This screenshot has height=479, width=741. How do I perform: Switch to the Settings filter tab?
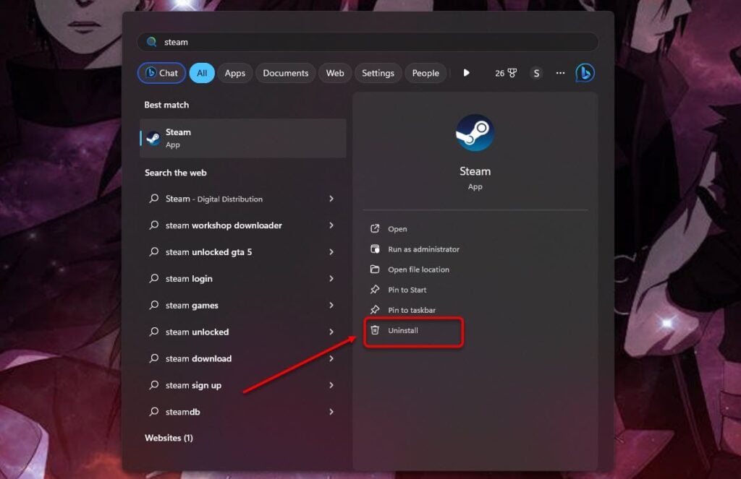click(378, 73)
